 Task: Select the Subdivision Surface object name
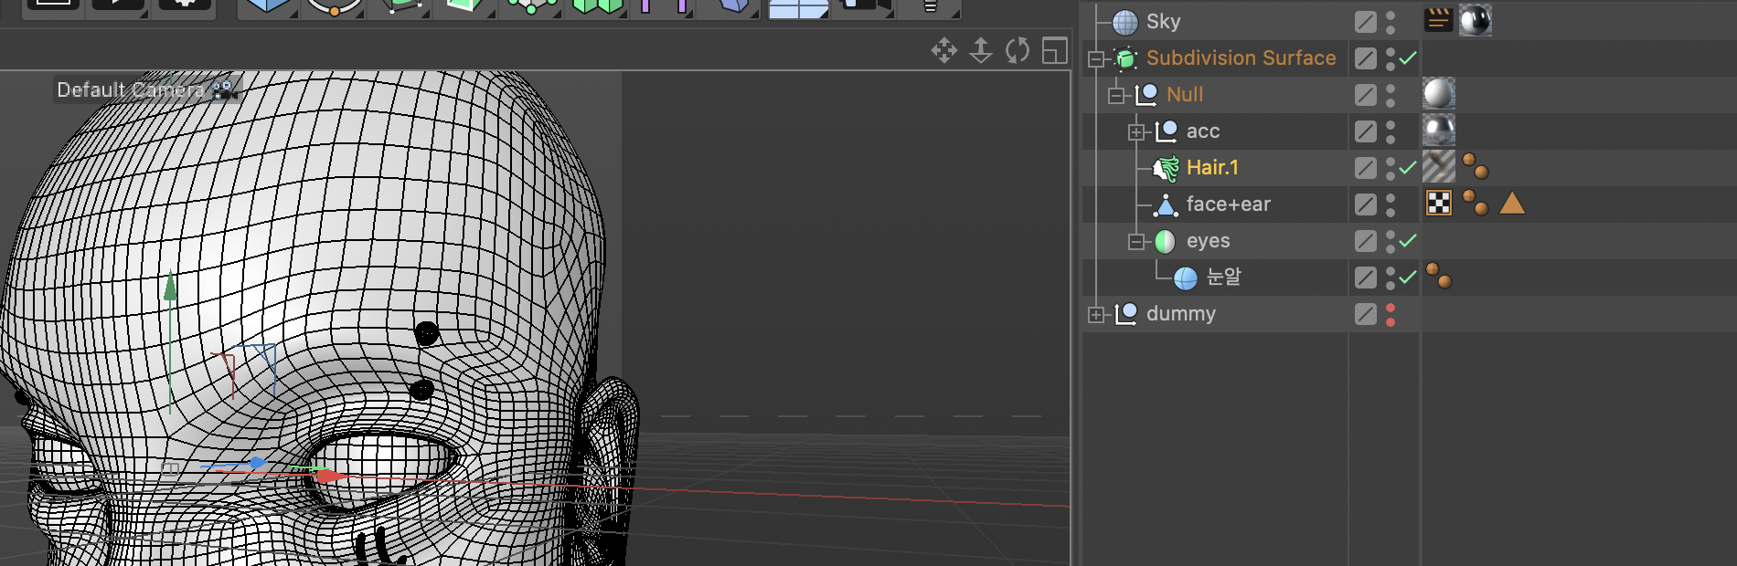[1241, 58]
